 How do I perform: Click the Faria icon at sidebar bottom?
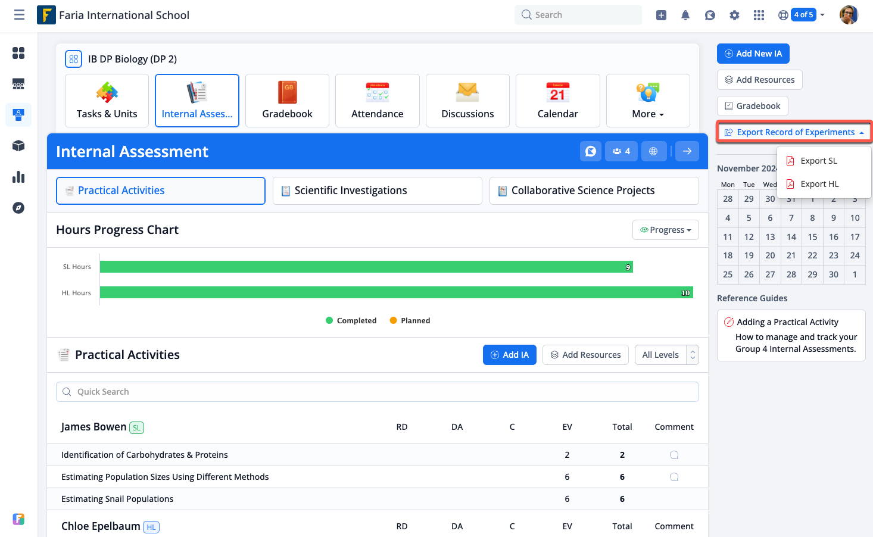tap(18, 519)
